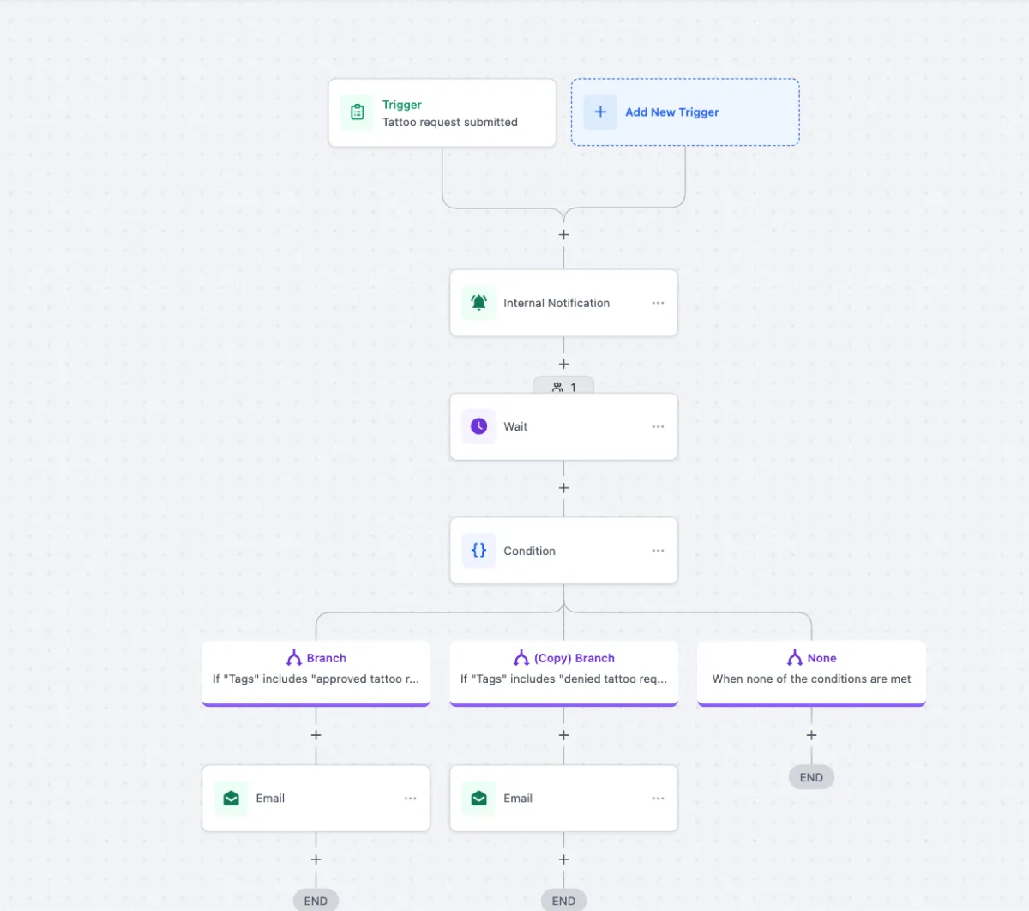Click the Wait clock icon
The width and height of the screenshot is (1029, 911).
[479, 426]
